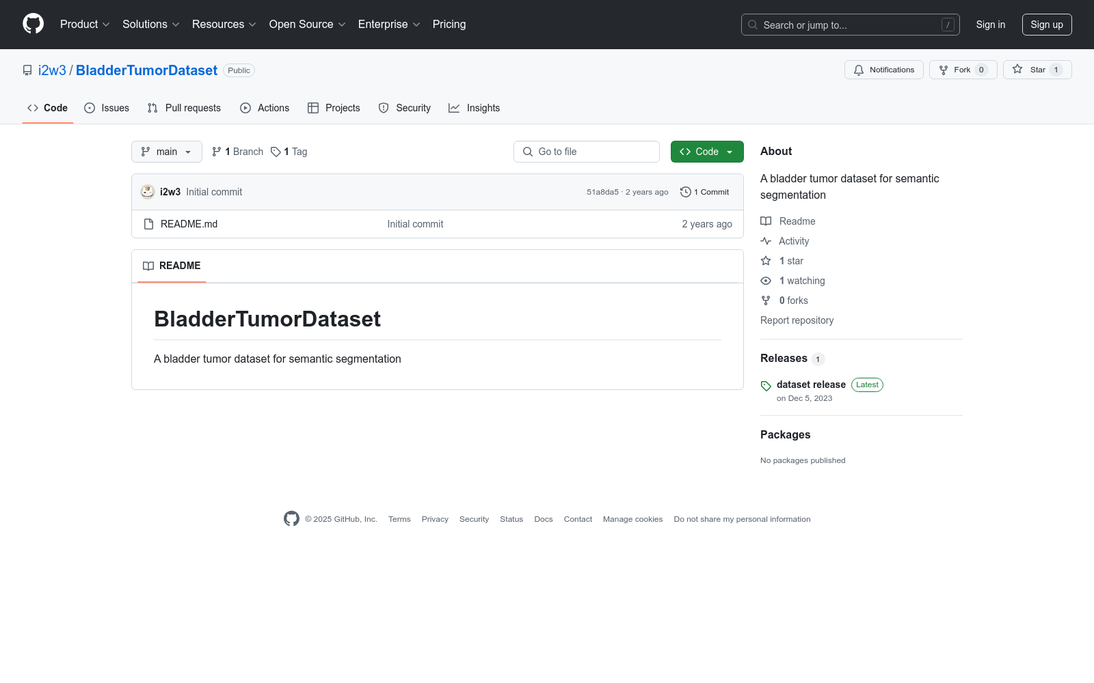
Task: Switch to the Issues tab
Action: 107,108
